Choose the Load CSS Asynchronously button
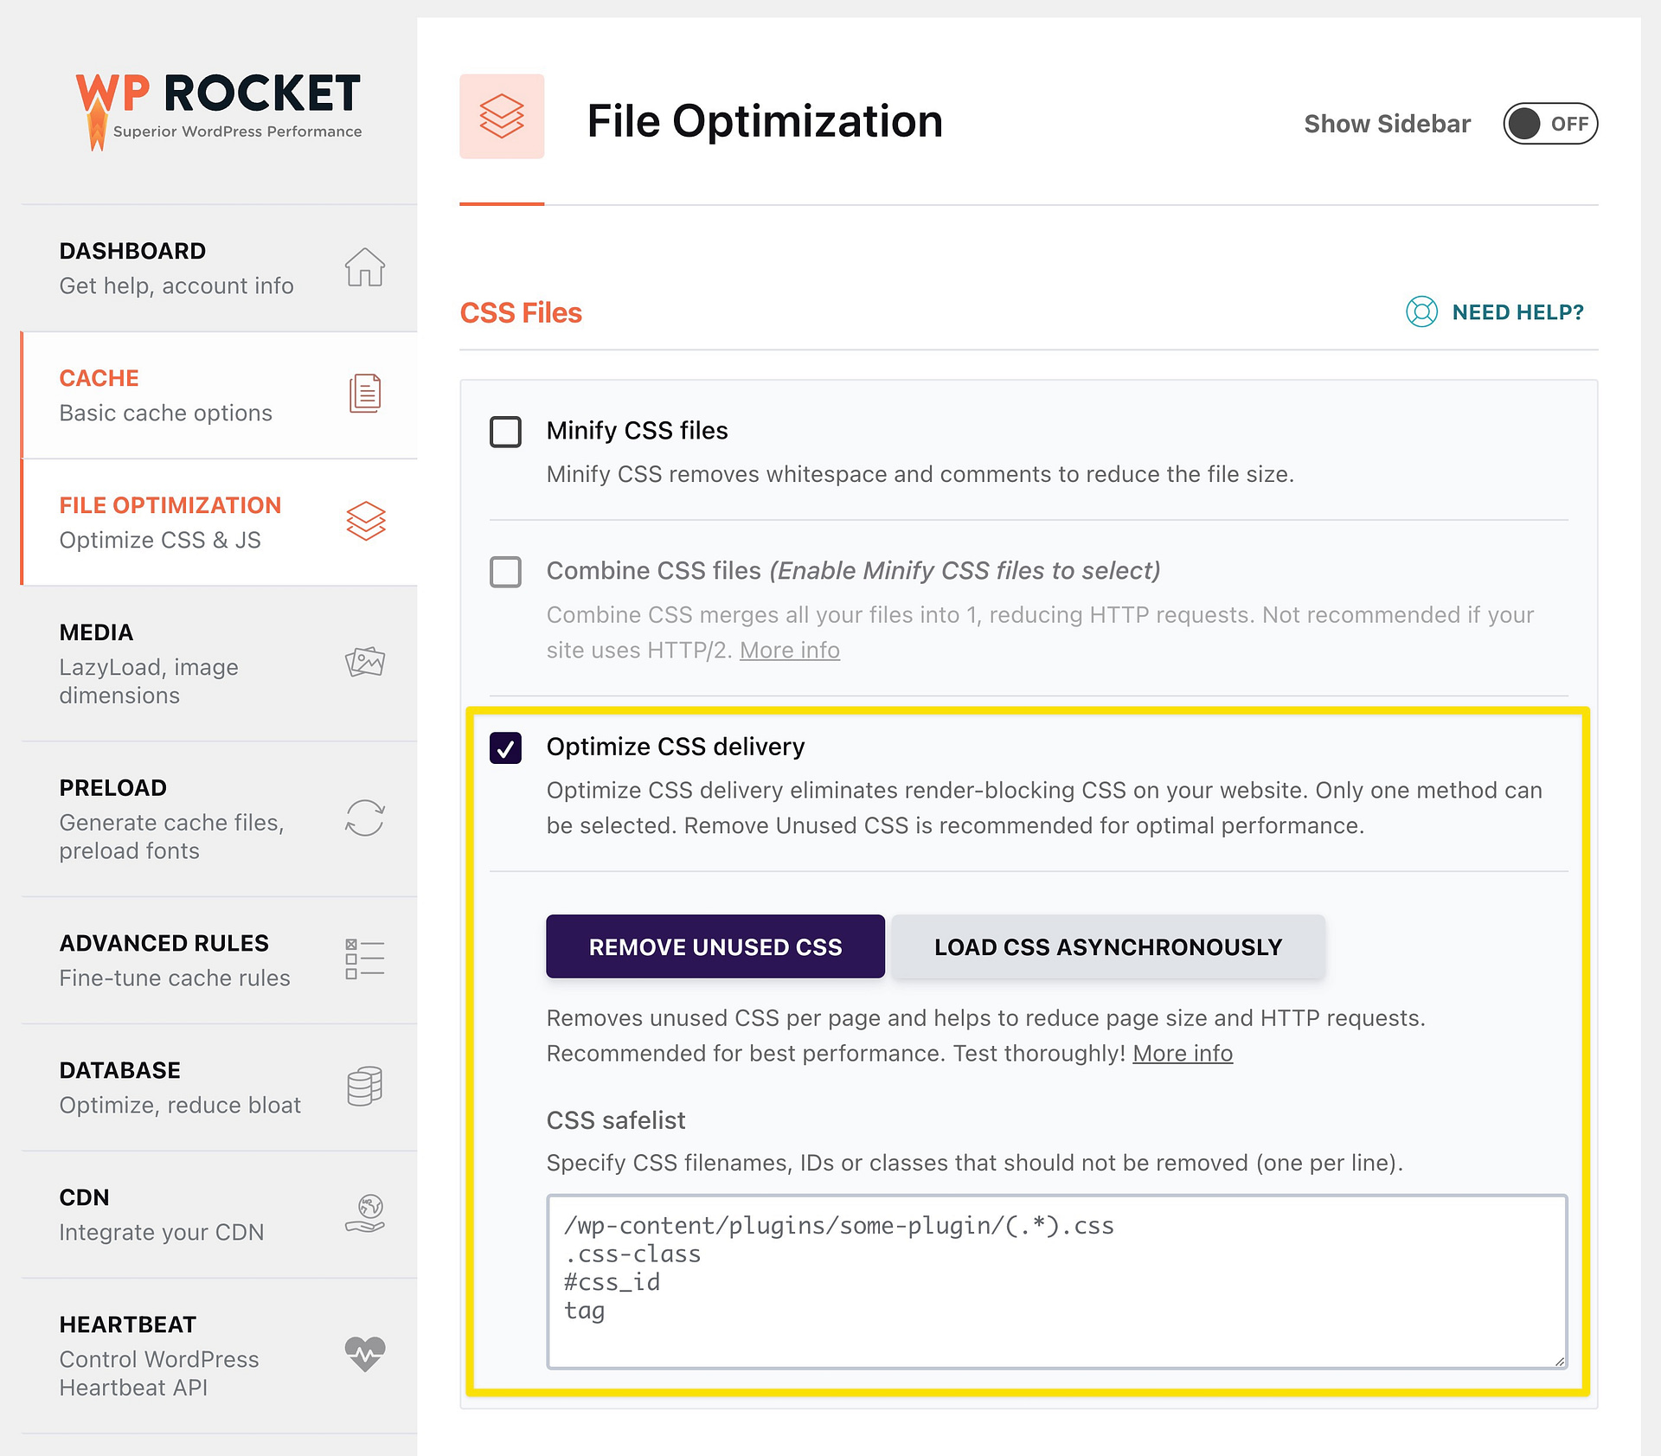The height and width of the screenshot is (1456, 1661). [1108, 946]
